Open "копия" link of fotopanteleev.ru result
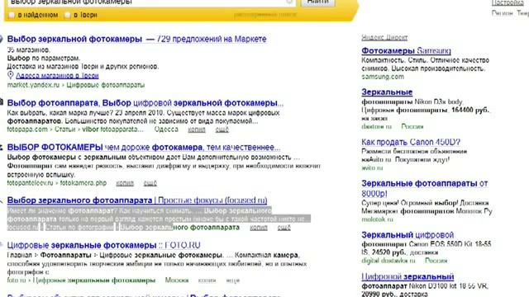The image size is (529, 297). click(125, 183)
